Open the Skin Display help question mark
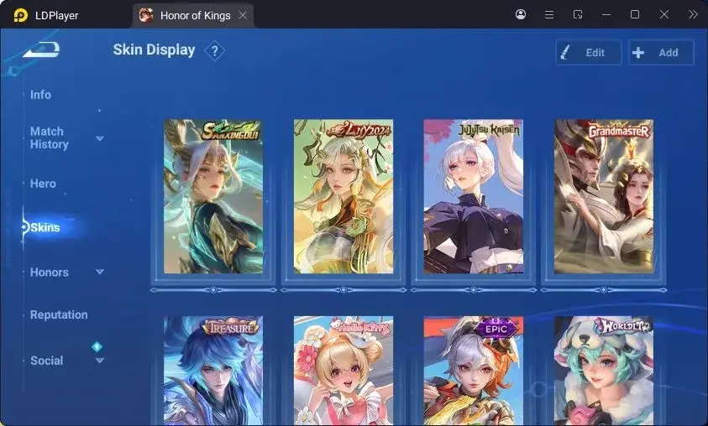 [x=214, y=51]
